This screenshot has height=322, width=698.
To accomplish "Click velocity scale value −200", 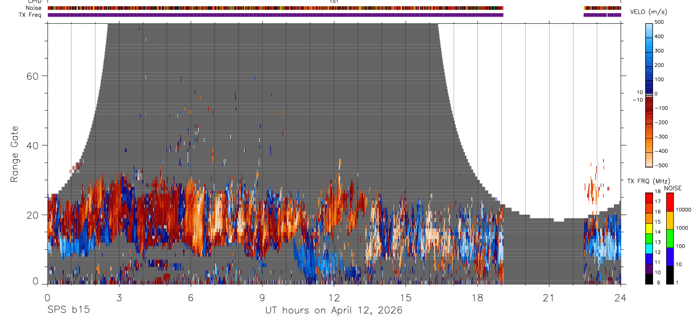I will click(x=660, y=123).
